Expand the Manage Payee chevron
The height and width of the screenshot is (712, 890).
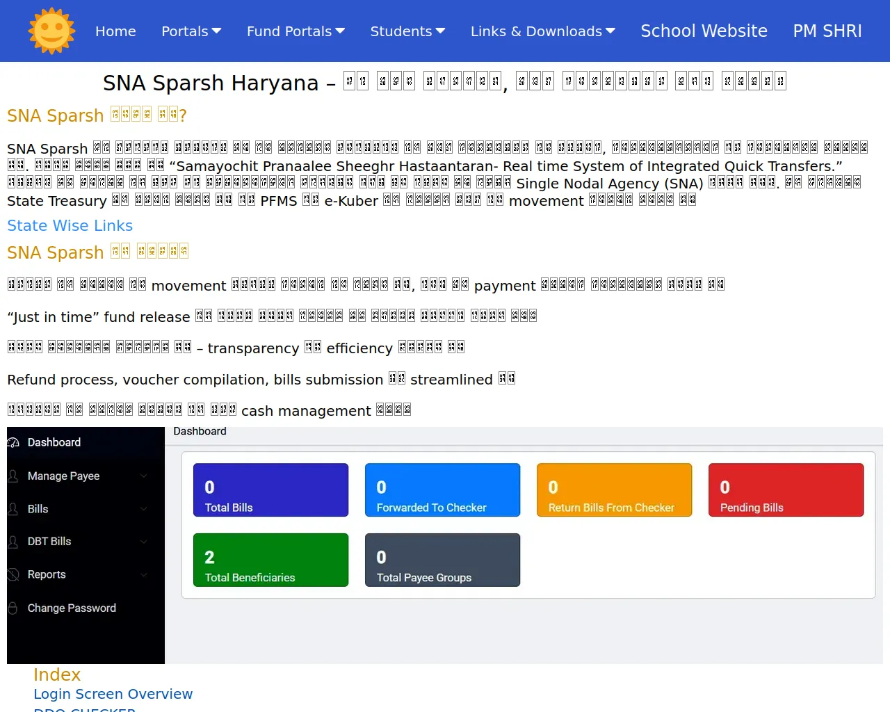pos(144,476)
